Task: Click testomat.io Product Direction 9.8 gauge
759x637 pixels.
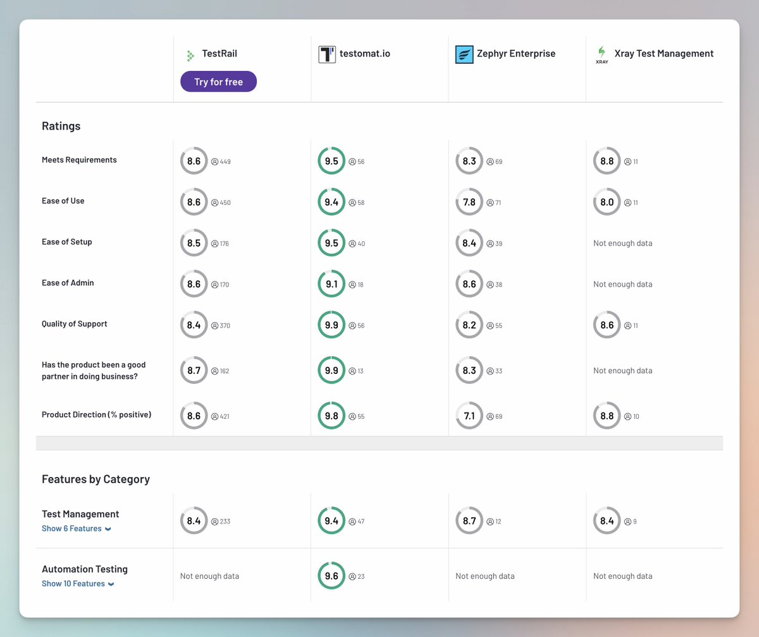Action: [x=331, y=416]
